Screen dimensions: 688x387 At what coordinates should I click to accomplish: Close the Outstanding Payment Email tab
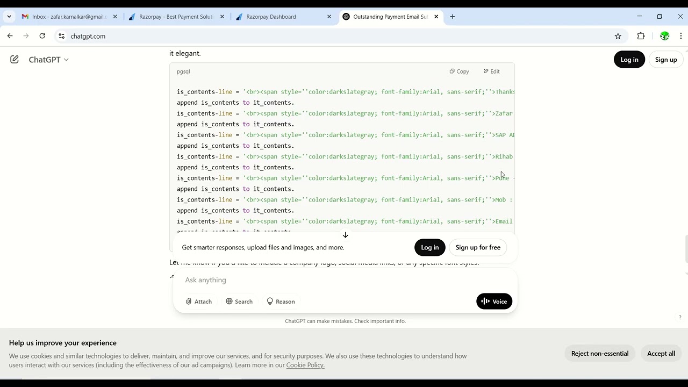(436, 17)
